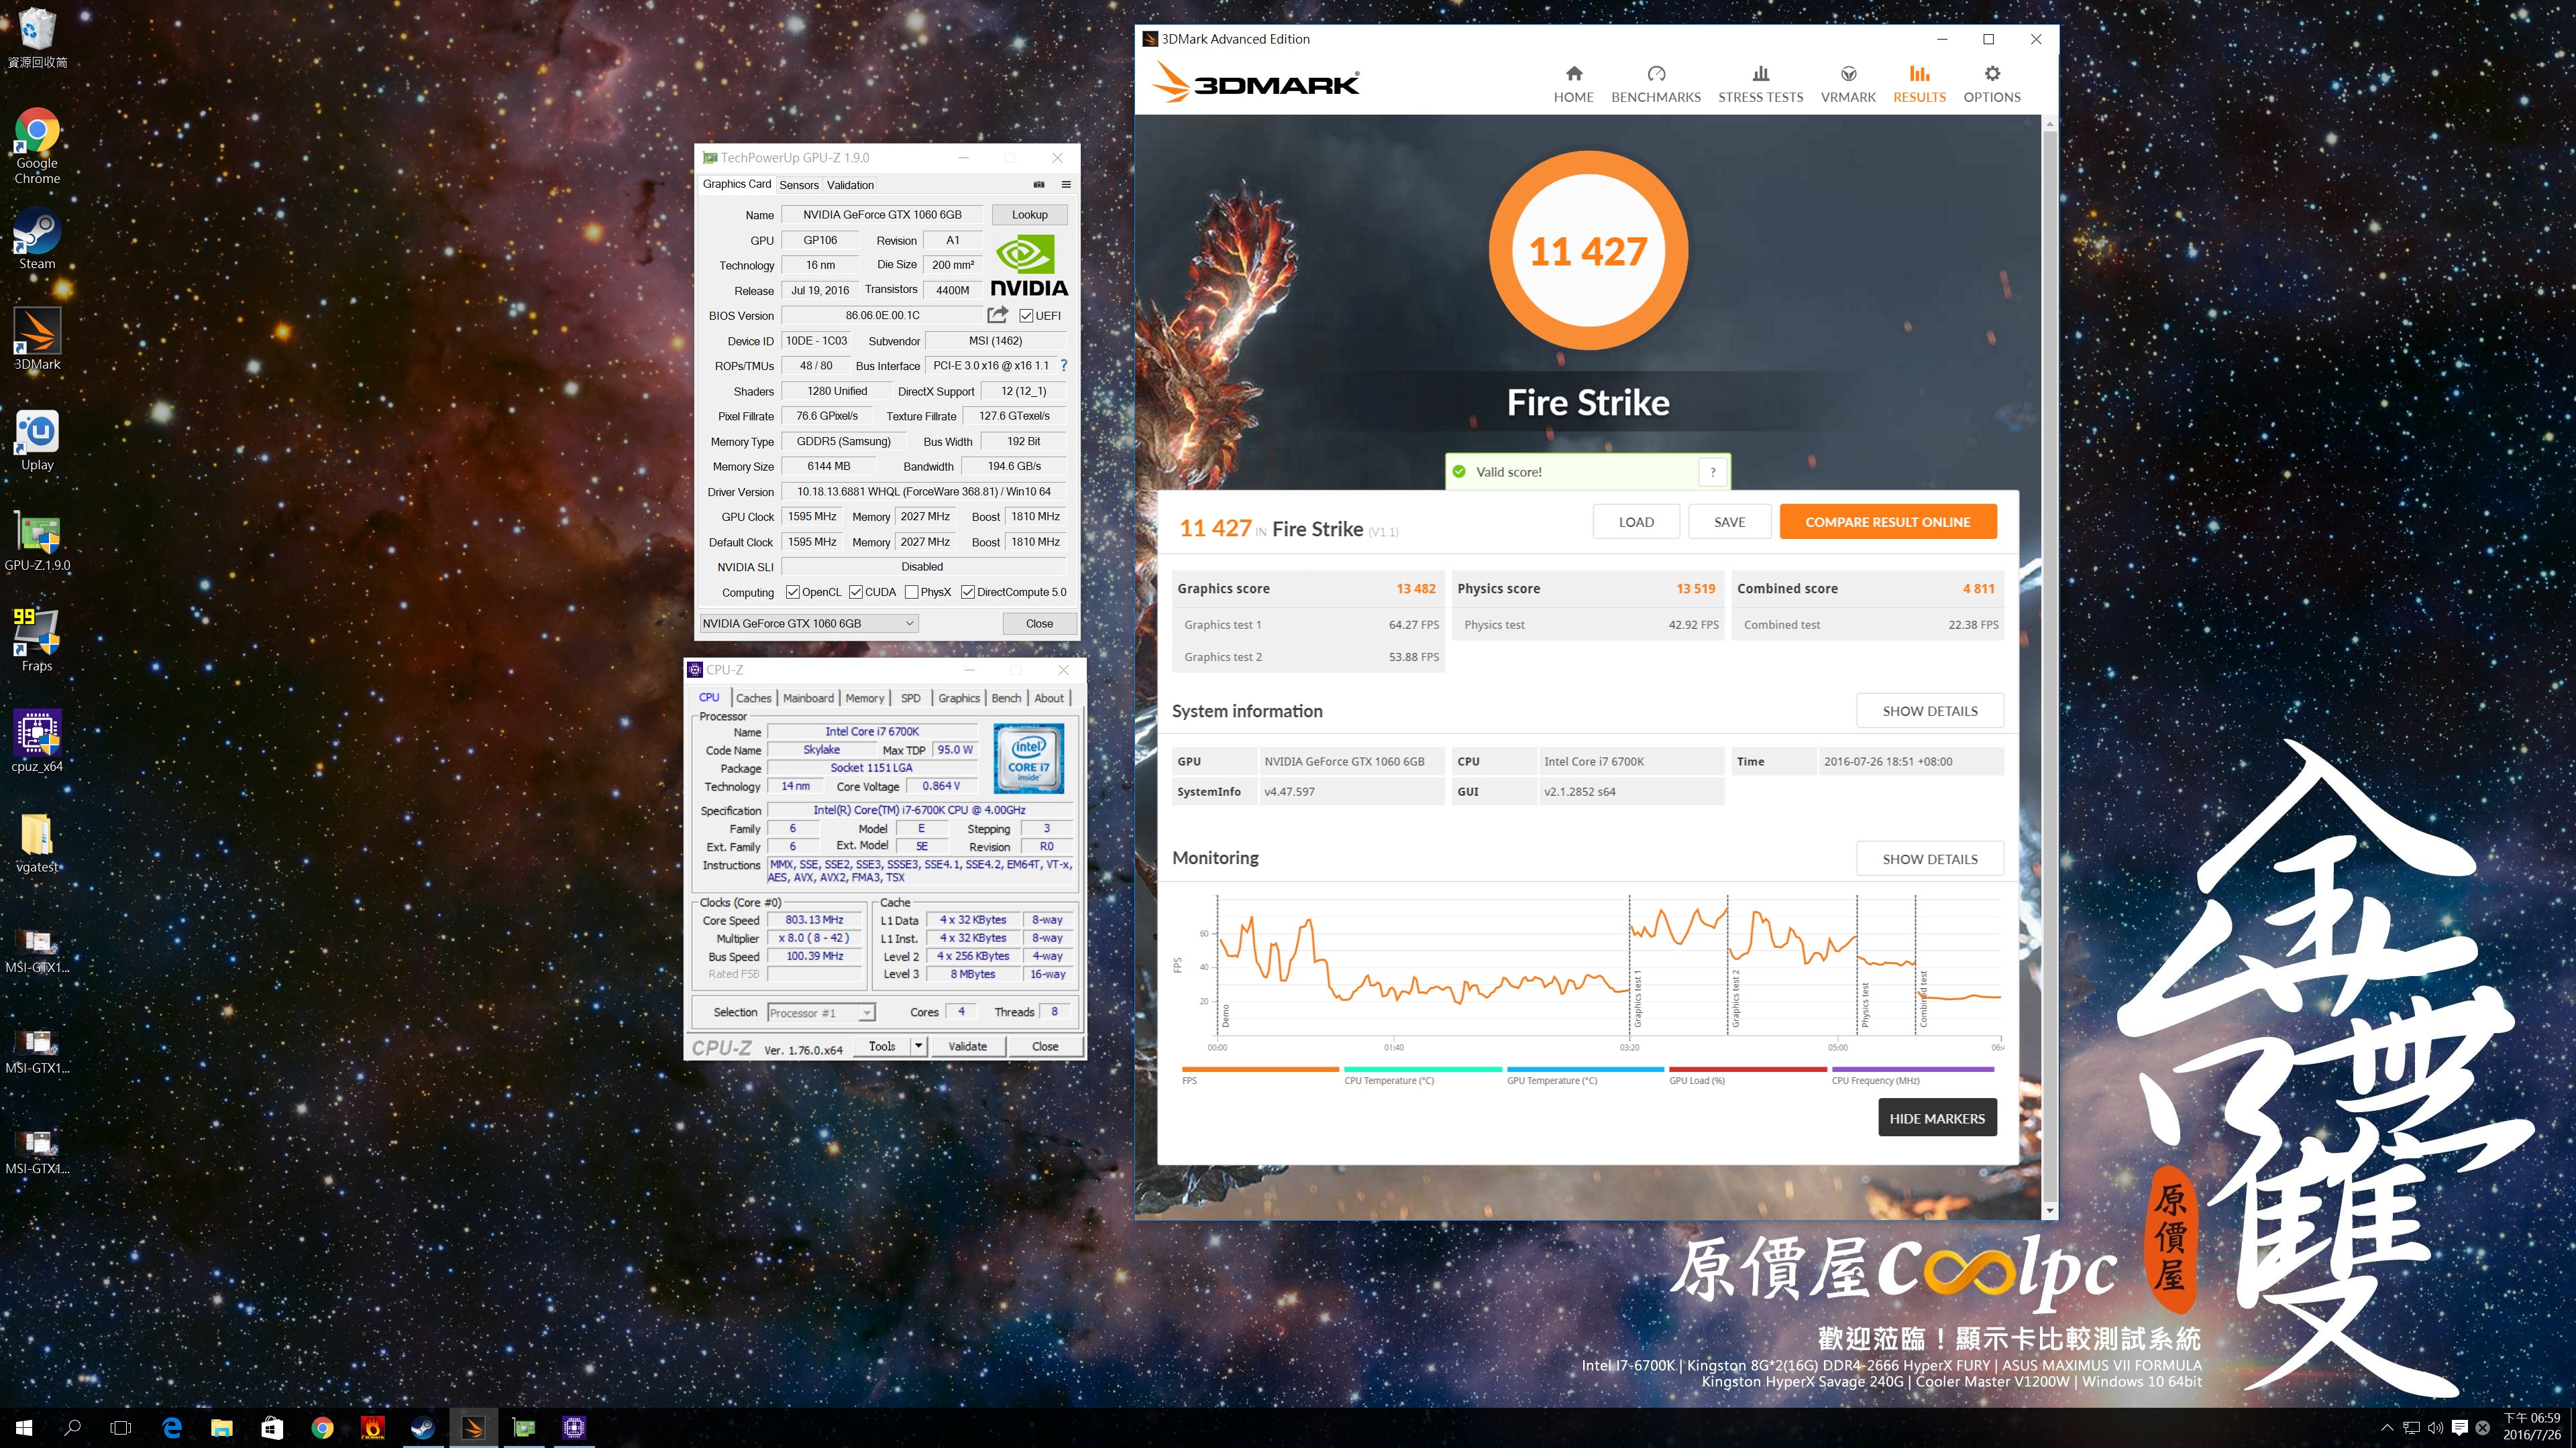Open the CPU-Z Caches tab

click(753, 699)
